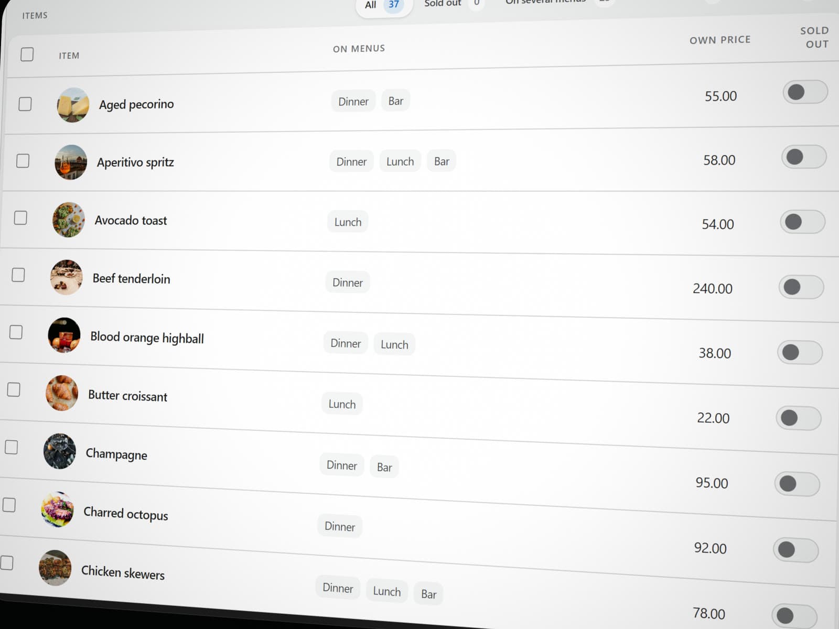Select the Beef tenderloin row checkbox

click(x=18, y=275)
